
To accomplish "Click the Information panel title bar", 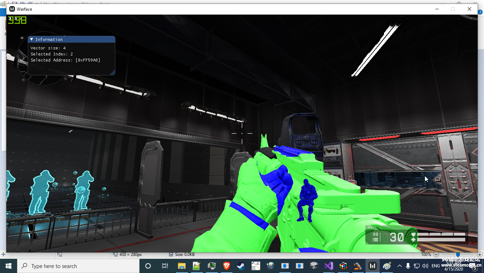I will coord(71,39).
